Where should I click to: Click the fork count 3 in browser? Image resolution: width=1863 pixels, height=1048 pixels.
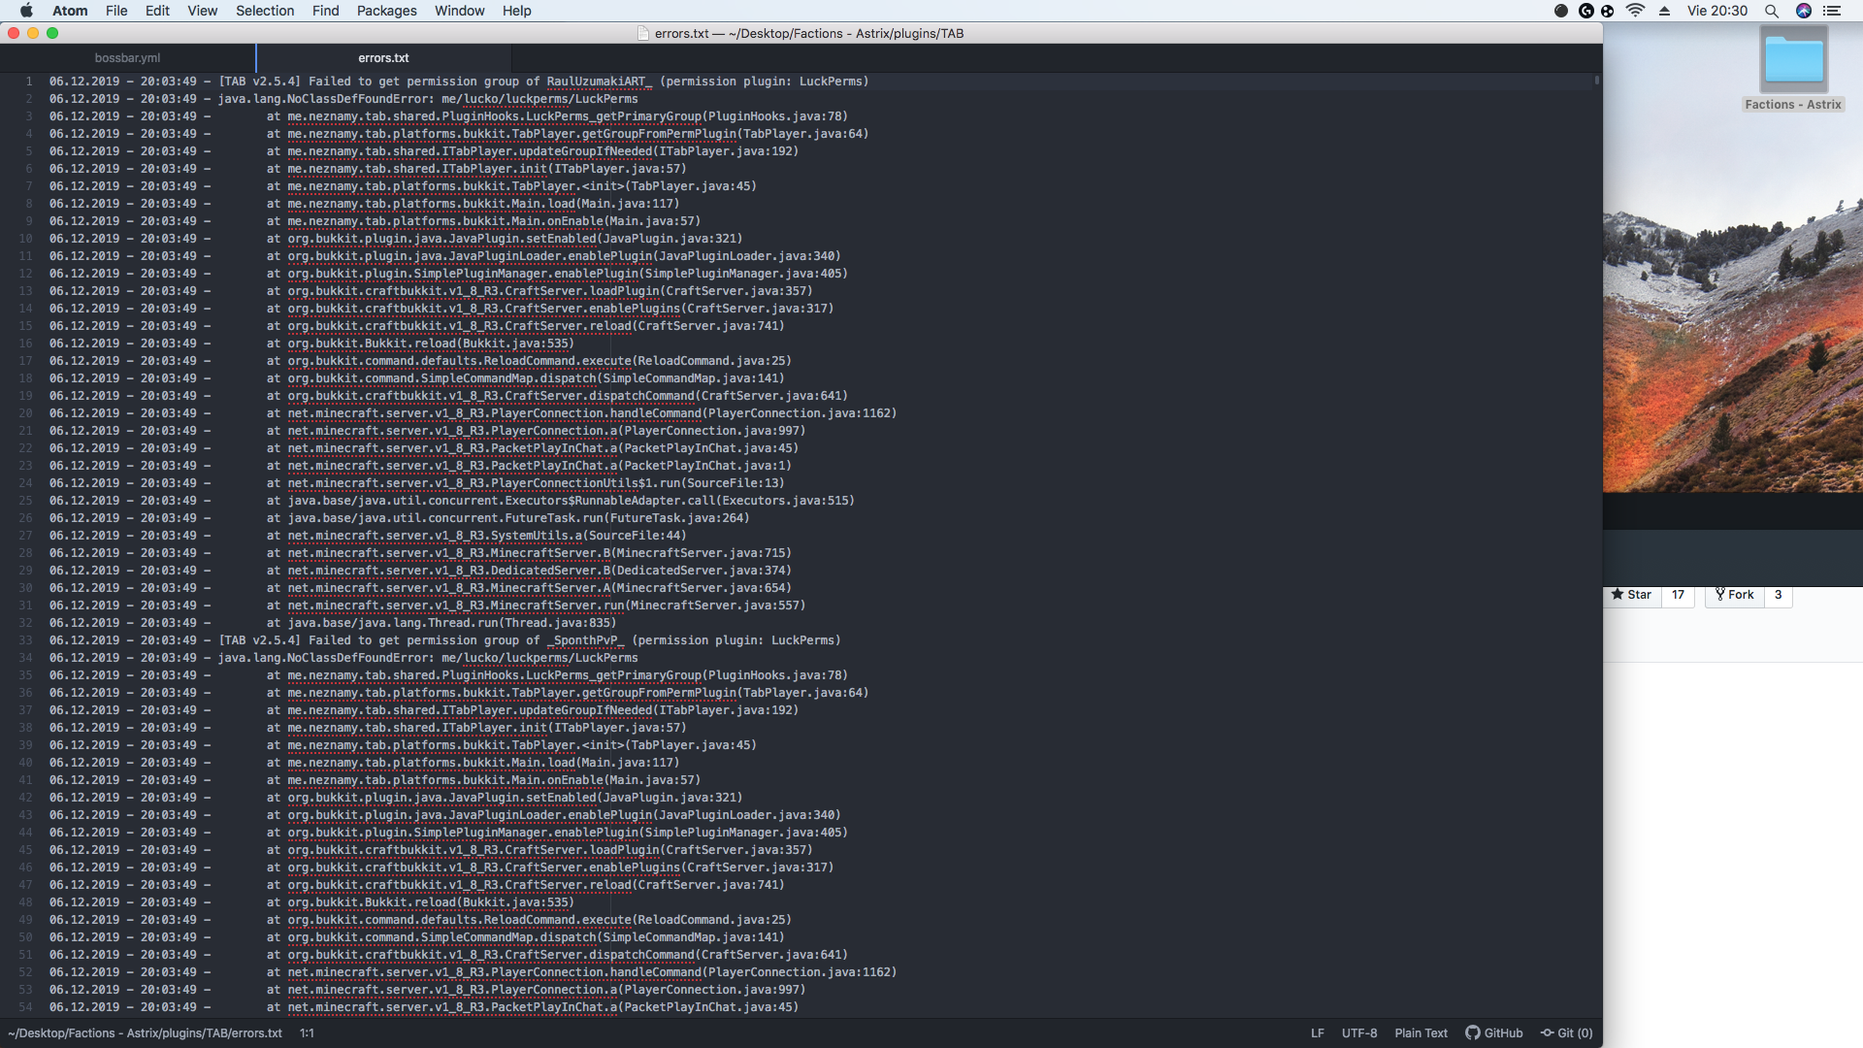1778,595
